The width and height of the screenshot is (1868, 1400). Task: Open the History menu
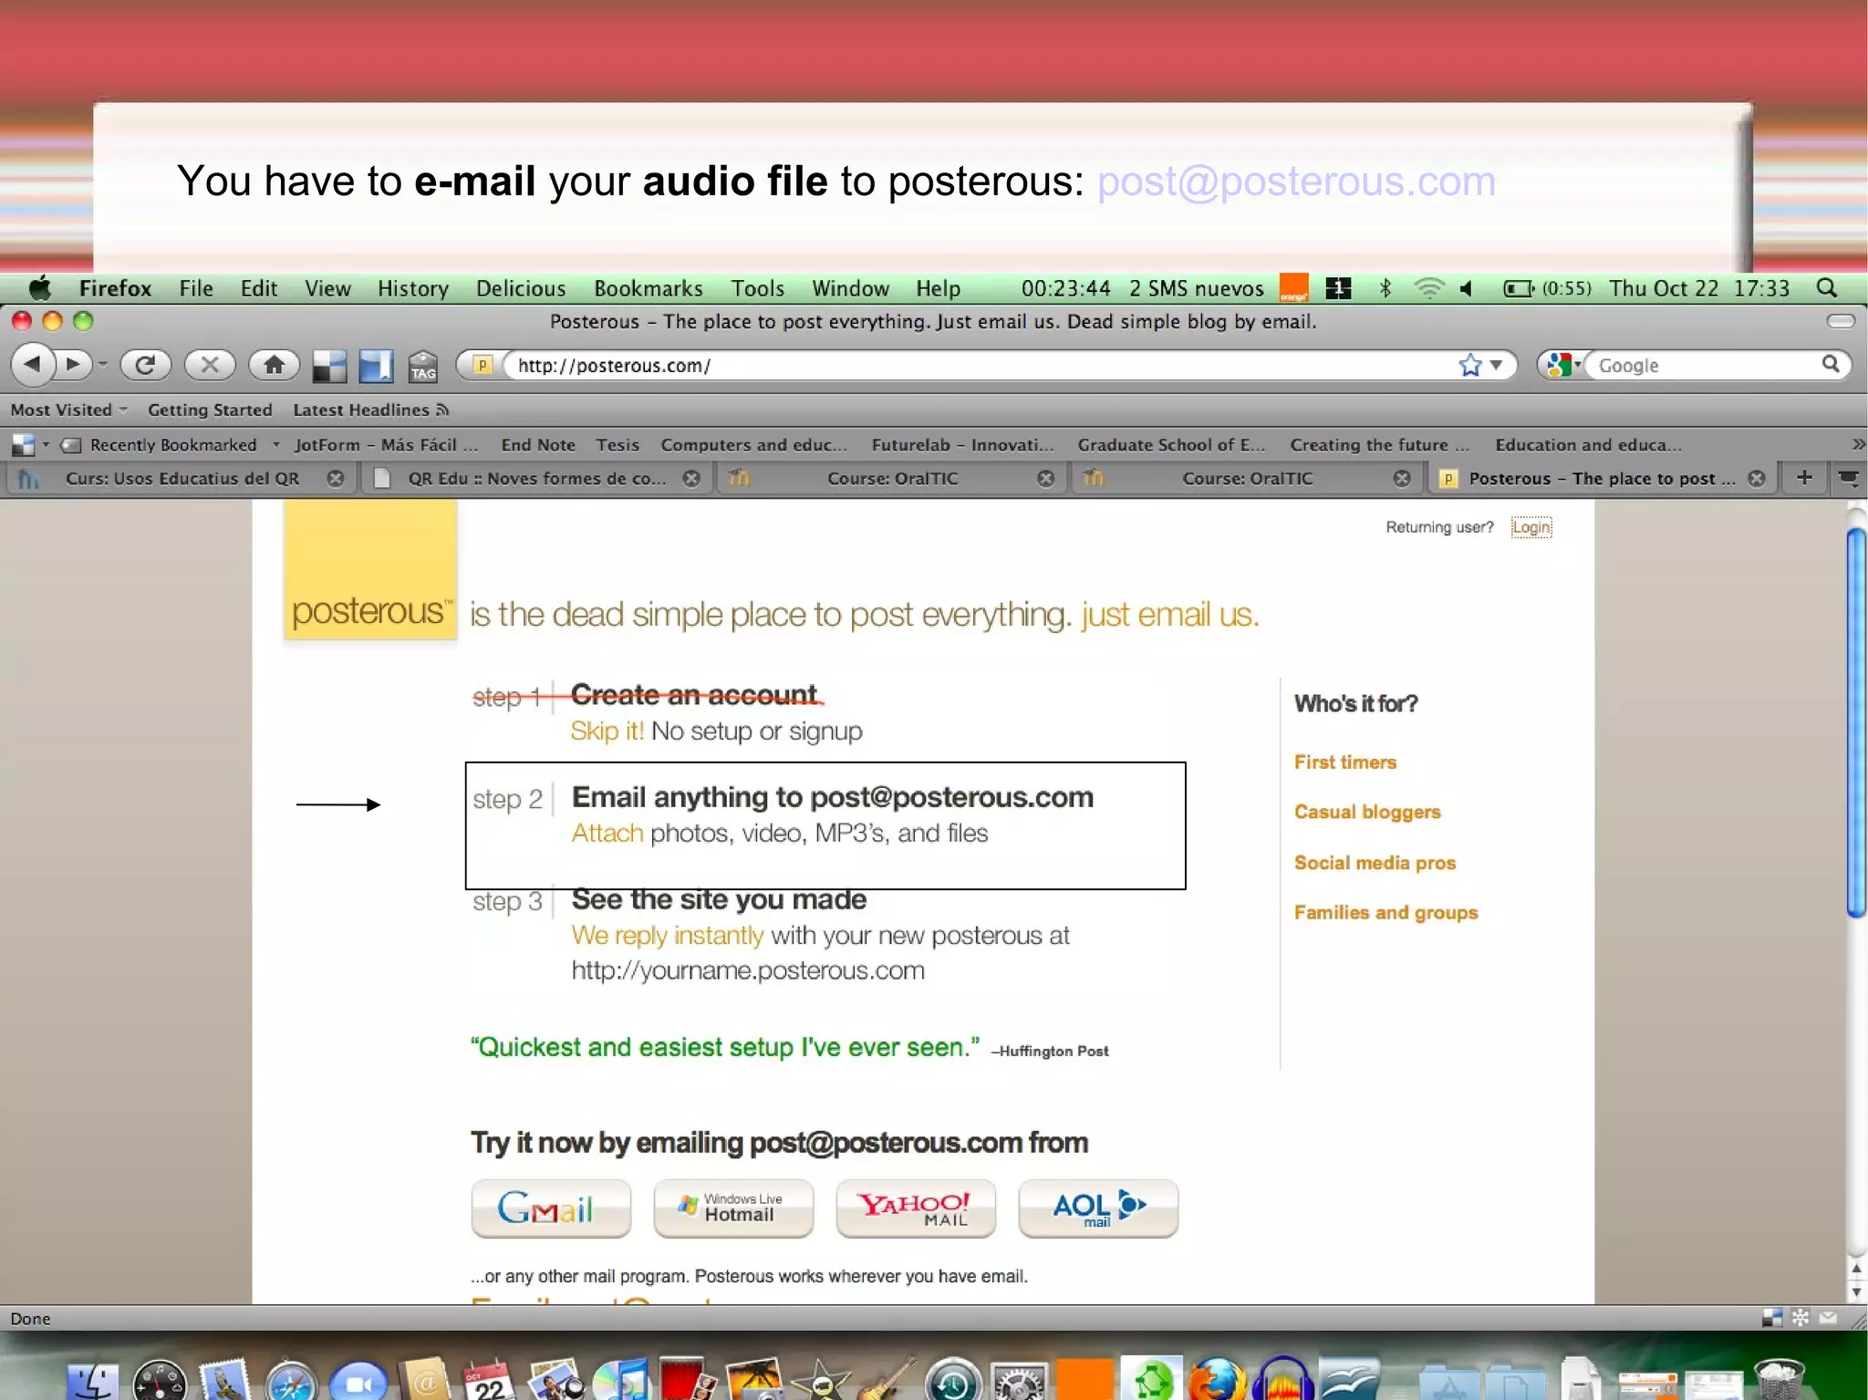pyautogui.click(x=412, y=289)
